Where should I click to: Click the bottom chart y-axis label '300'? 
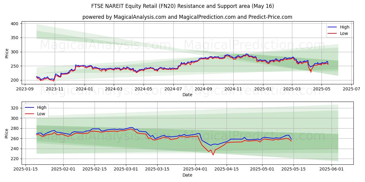[x=15, y=118]
